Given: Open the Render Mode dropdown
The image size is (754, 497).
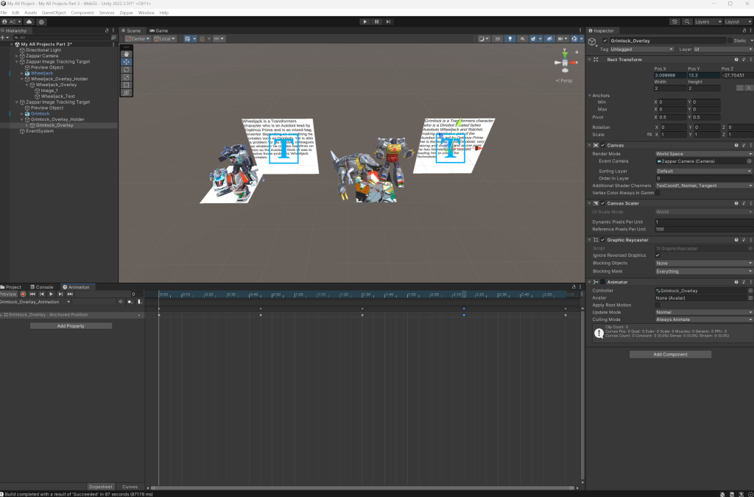Looking at the screenshot, I should (703, 154).
